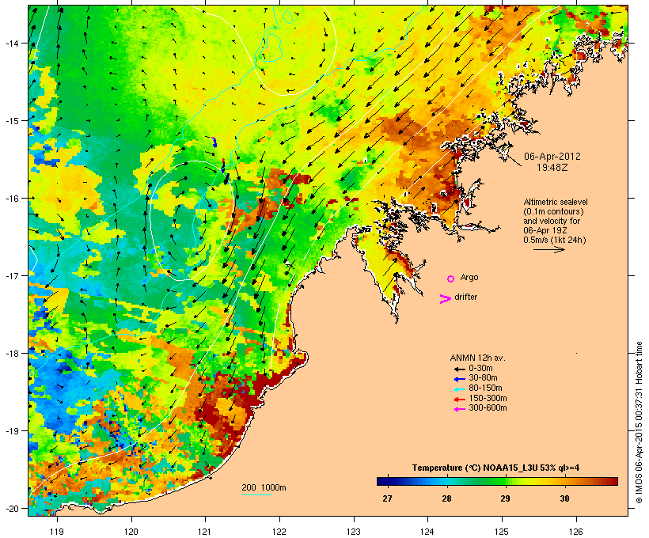Image resolution: width=649 pixels, height=538 pixels.
Task: Click the '-16' latitude axis label
Action: pos(11,199)
